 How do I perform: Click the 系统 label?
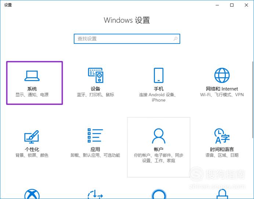click(32, 89)
